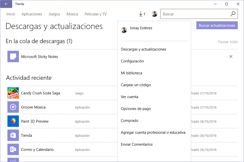Click the En la cola de descargas heading

(39, 41)
